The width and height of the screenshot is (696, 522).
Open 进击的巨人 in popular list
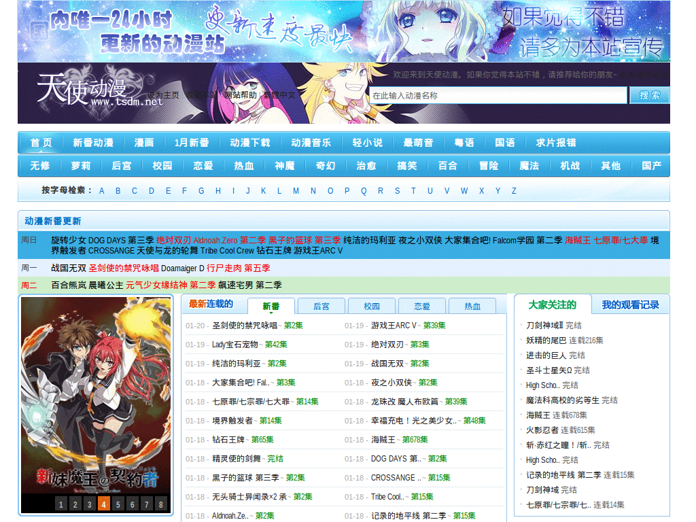point(546,355)
